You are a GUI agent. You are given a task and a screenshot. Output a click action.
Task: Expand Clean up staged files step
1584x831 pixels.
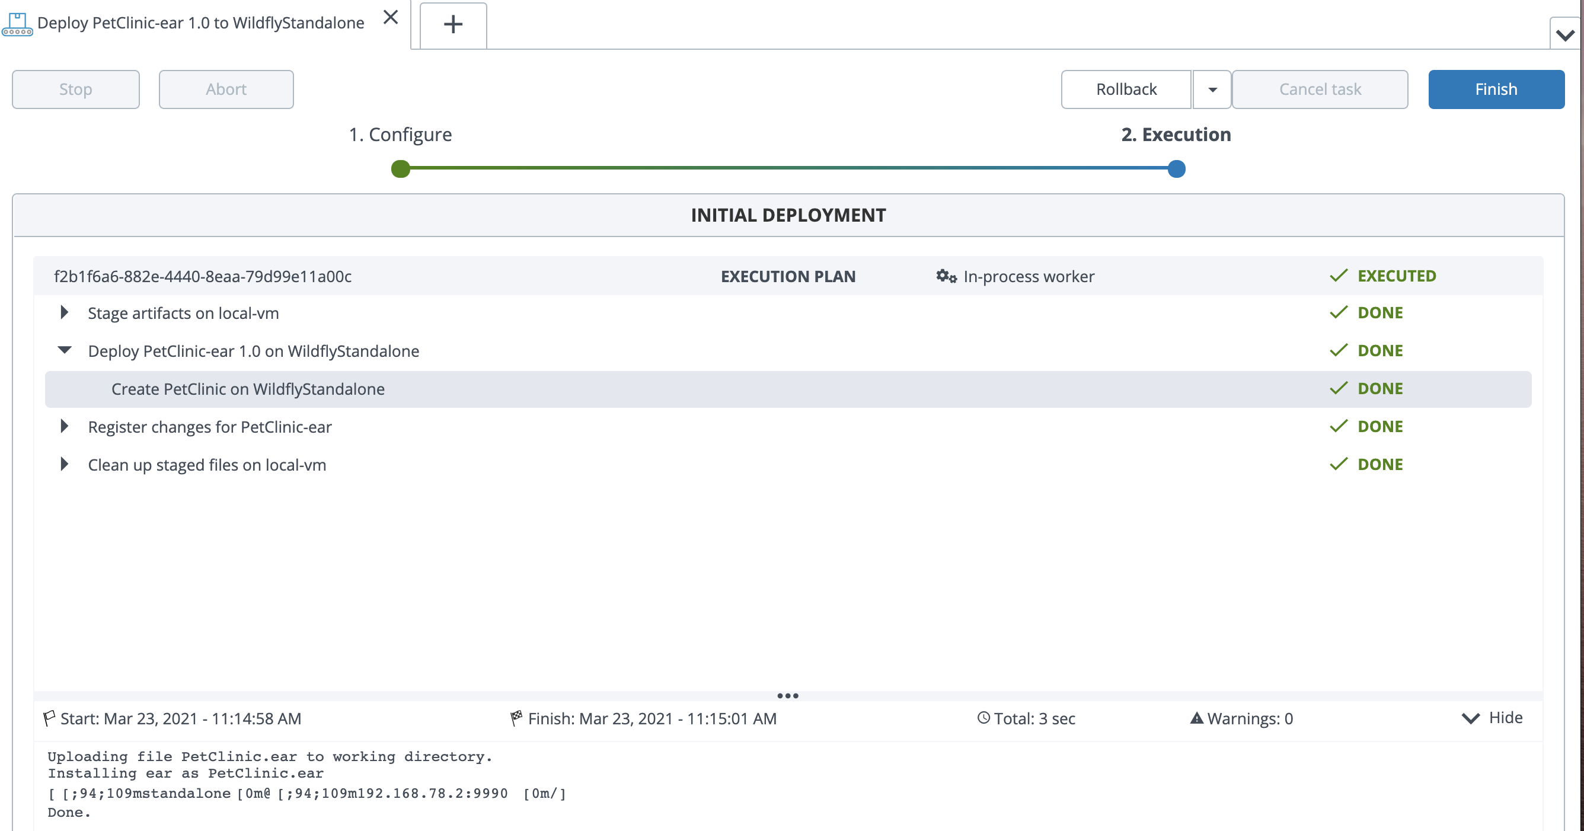pos(64,464)
